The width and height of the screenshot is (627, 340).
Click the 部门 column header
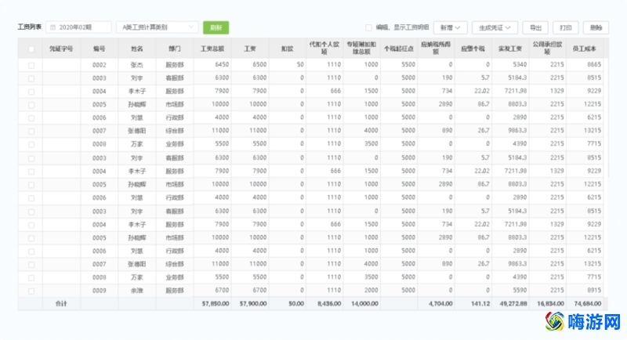click(174, 49)
